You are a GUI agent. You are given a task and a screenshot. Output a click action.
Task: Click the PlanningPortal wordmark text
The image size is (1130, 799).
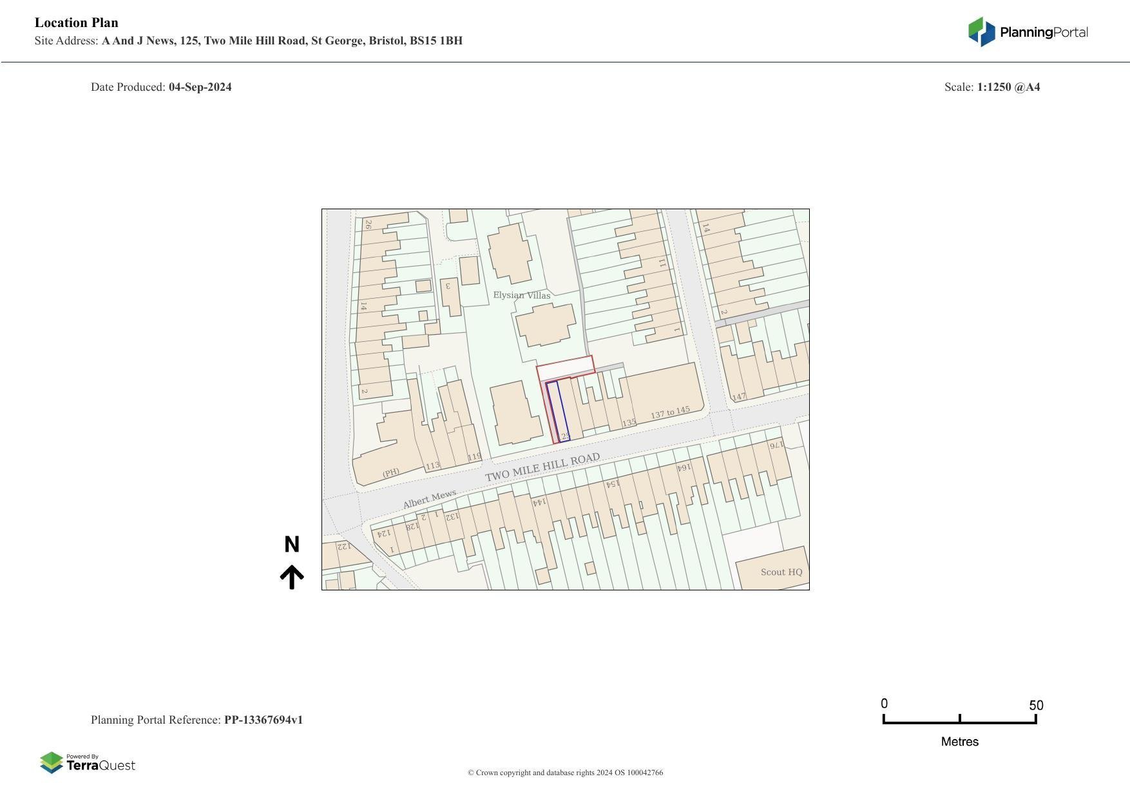tap(1044, 32)
